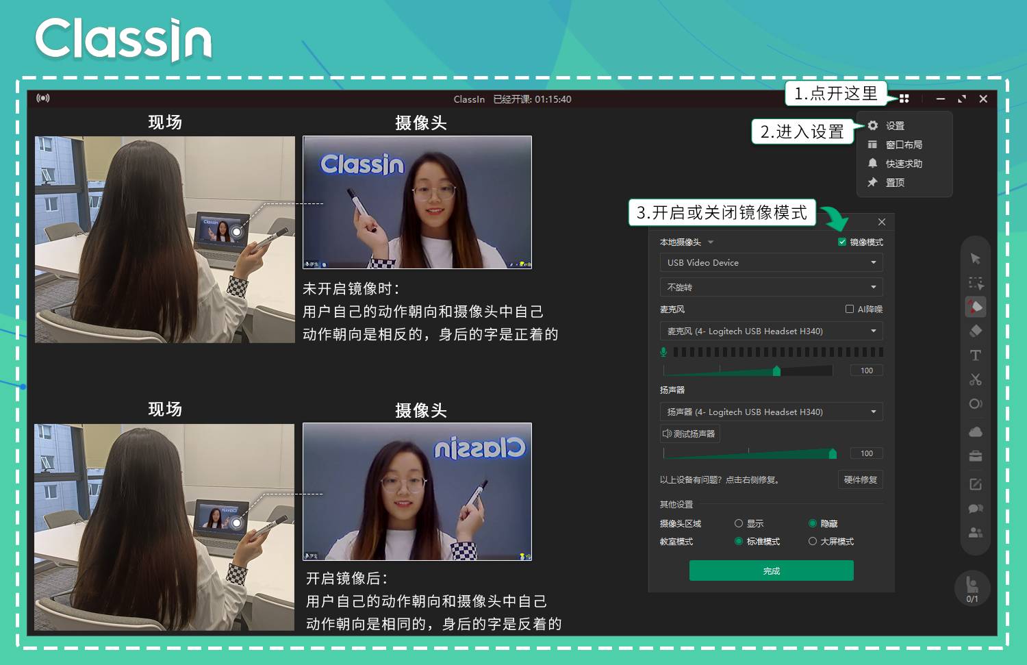Click the 测试扬声器 button
The image size is (1027, 665).
coord(689,434)
